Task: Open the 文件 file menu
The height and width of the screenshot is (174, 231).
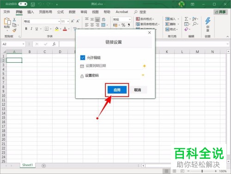Action: click(6, 12)
